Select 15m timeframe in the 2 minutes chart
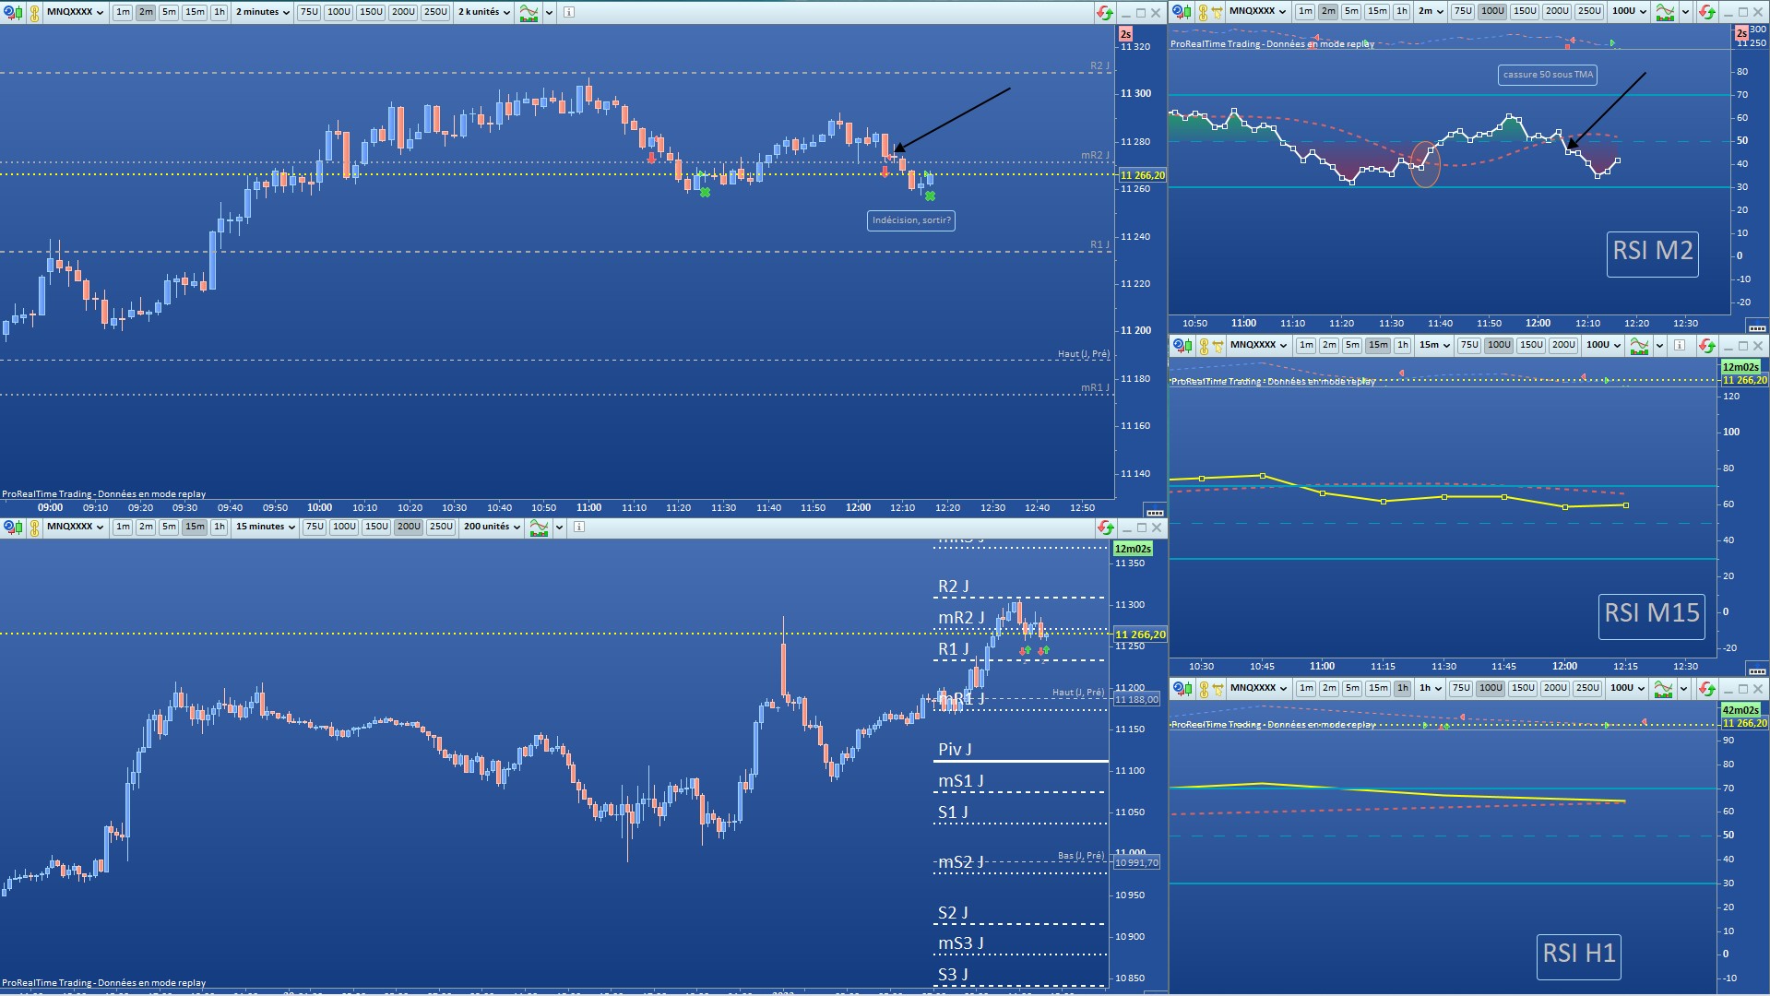The height and width of the screenshot is (996, 1770). click(x=195, y=12)
